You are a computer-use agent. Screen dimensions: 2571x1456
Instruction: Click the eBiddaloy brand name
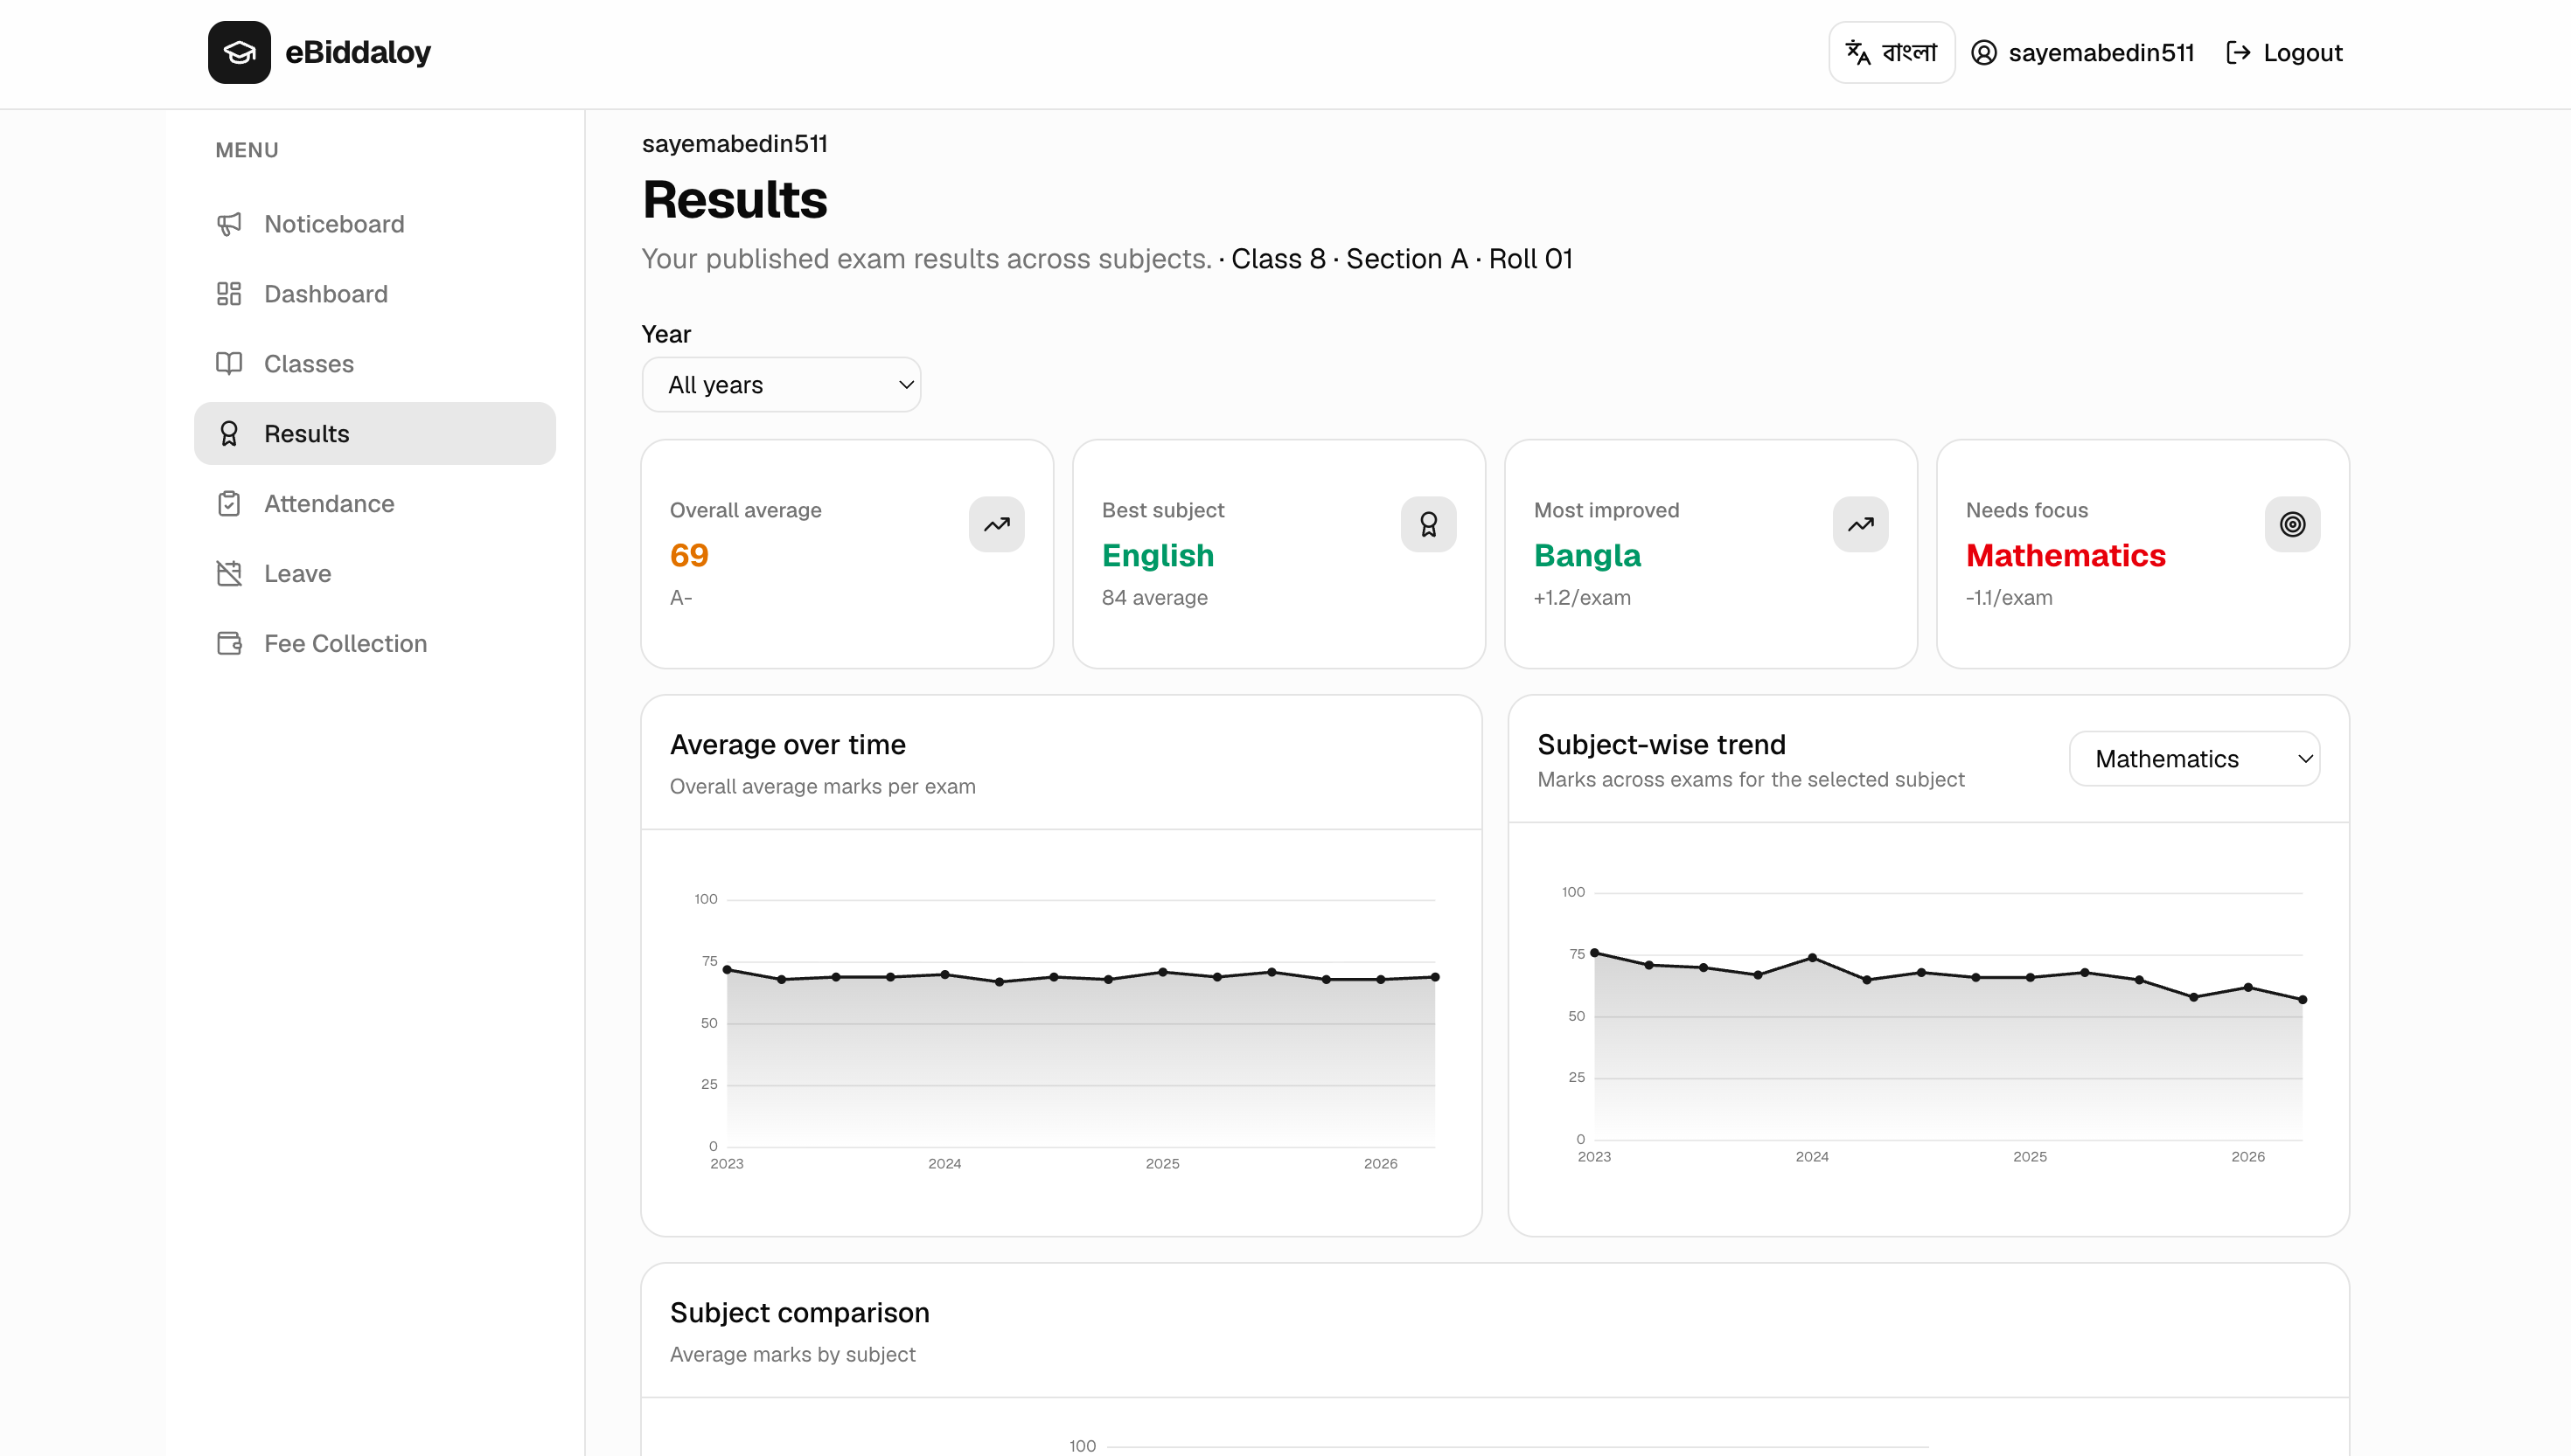359,52
